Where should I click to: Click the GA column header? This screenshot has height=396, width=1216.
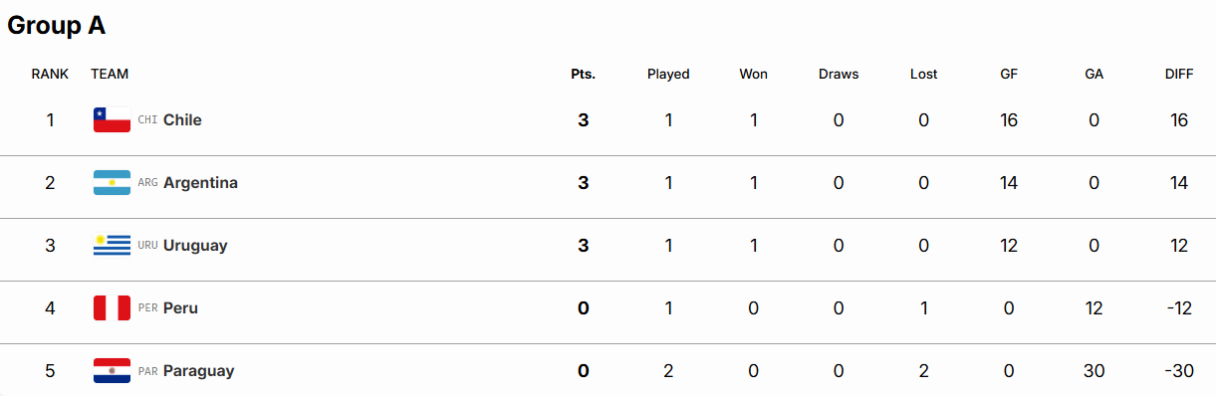point(1094,74)
